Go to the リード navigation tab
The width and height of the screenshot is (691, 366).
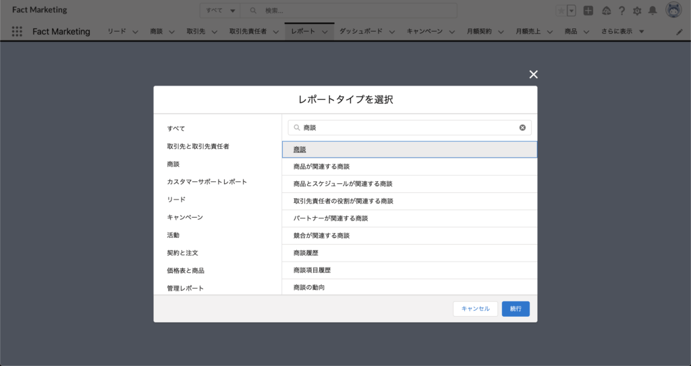(117, 31)
